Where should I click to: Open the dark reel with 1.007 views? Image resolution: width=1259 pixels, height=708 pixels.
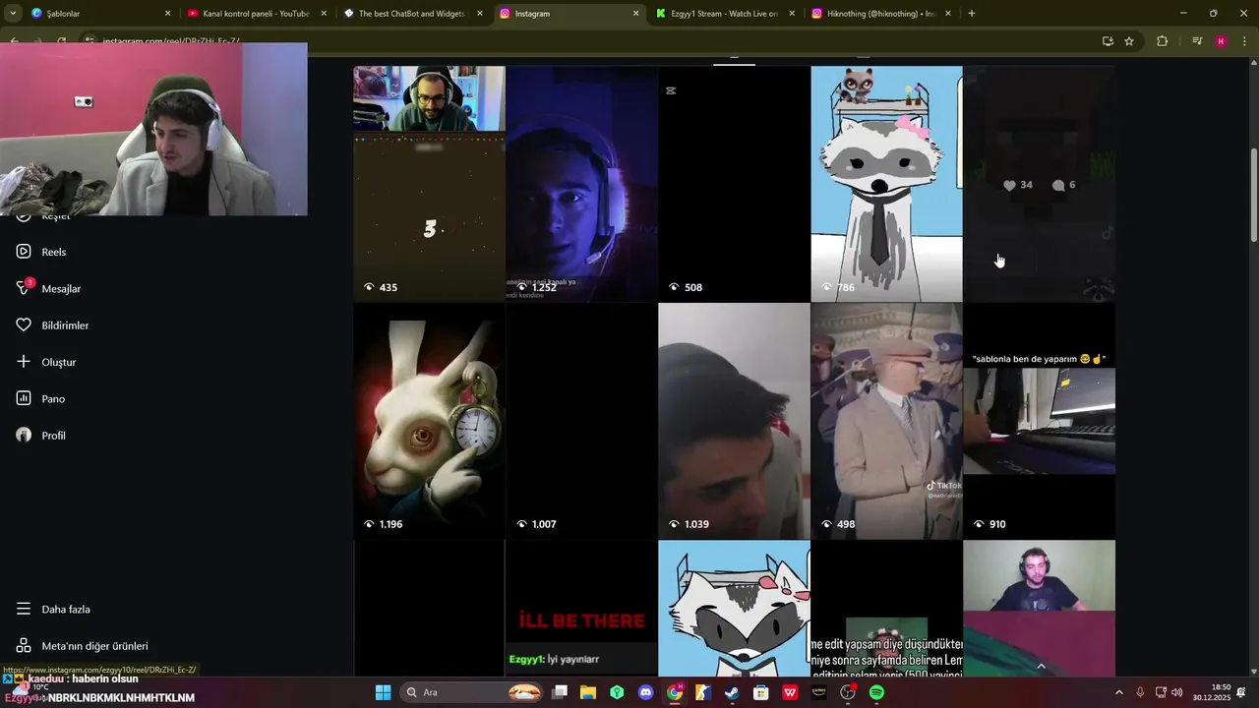581,421
